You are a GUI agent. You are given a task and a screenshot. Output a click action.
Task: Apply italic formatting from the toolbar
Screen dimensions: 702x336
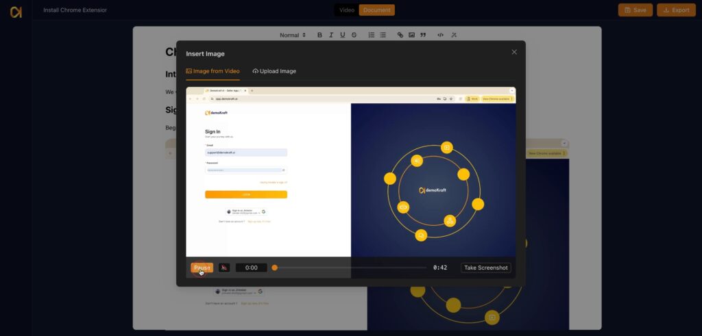(x=331, y=35)
